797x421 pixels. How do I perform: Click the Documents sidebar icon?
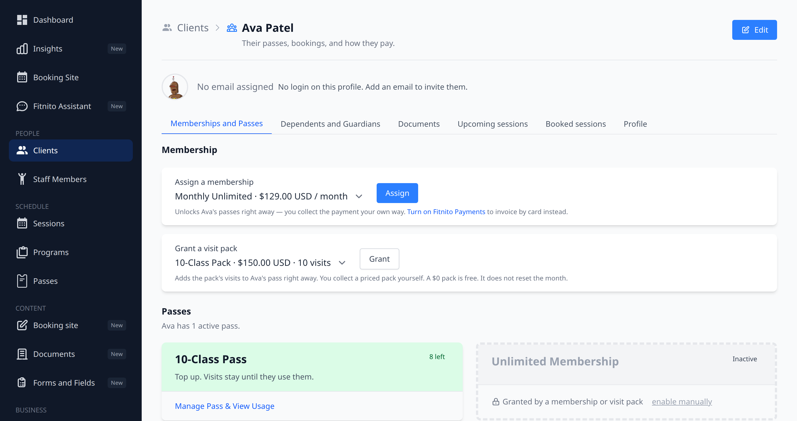coord(22,354)
